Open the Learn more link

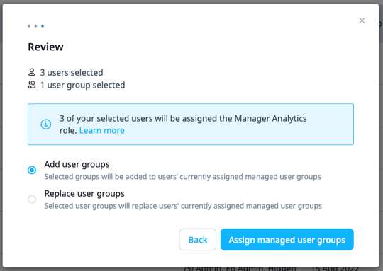point(102,131)
